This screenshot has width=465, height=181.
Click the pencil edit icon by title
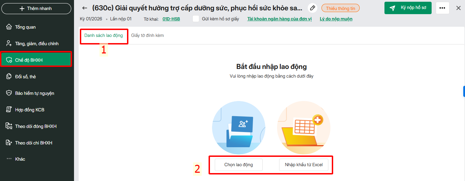(312, 8)
